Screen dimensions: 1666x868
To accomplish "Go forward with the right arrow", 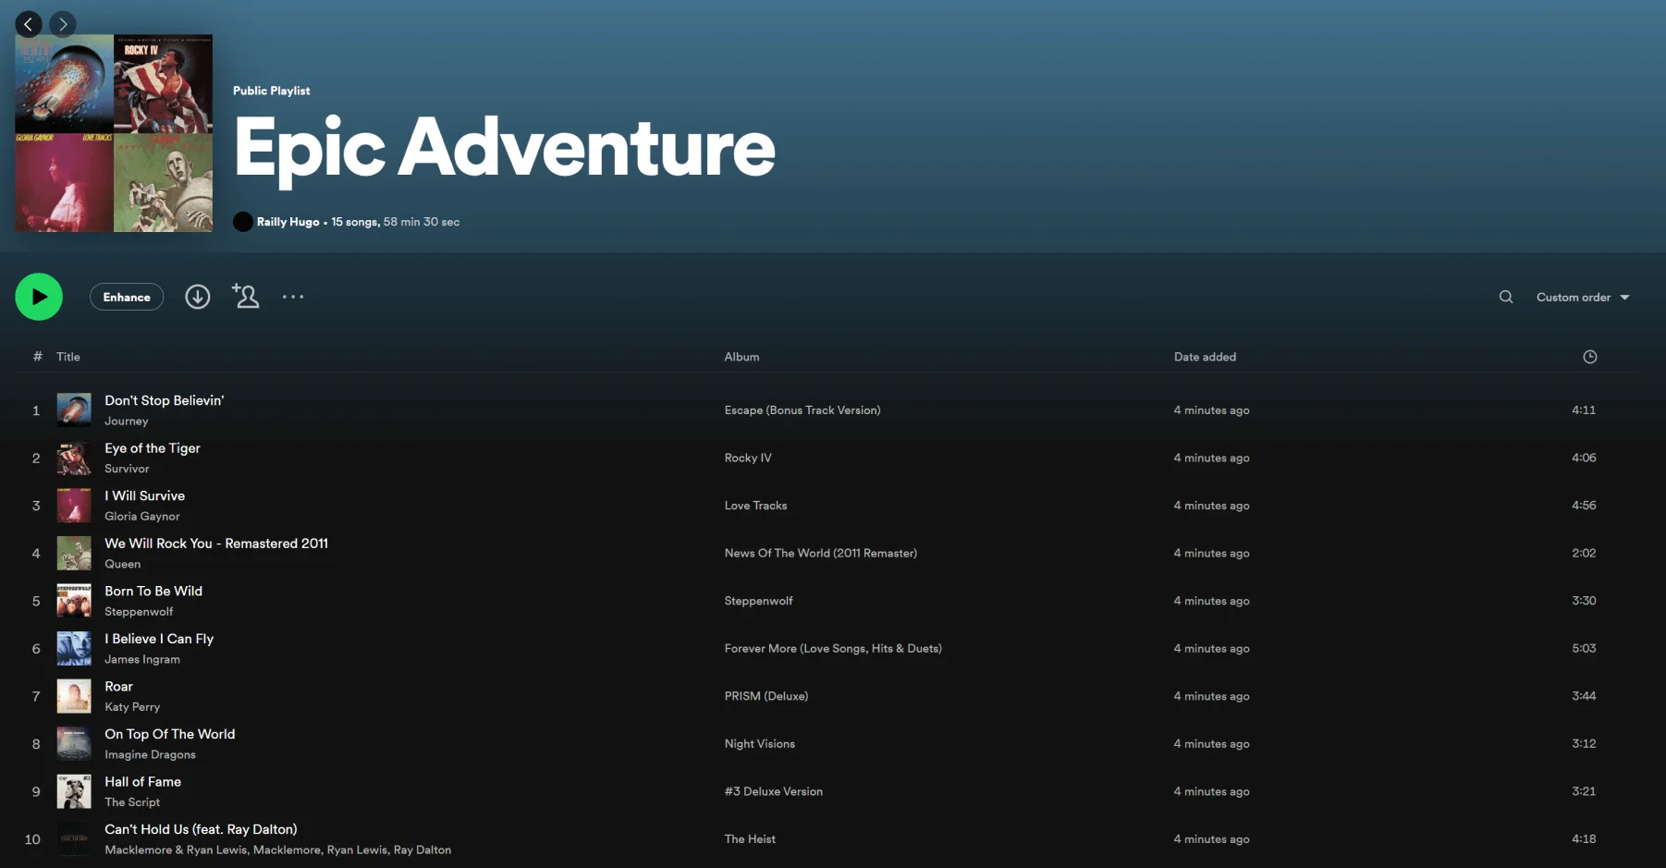I will 63,24.
